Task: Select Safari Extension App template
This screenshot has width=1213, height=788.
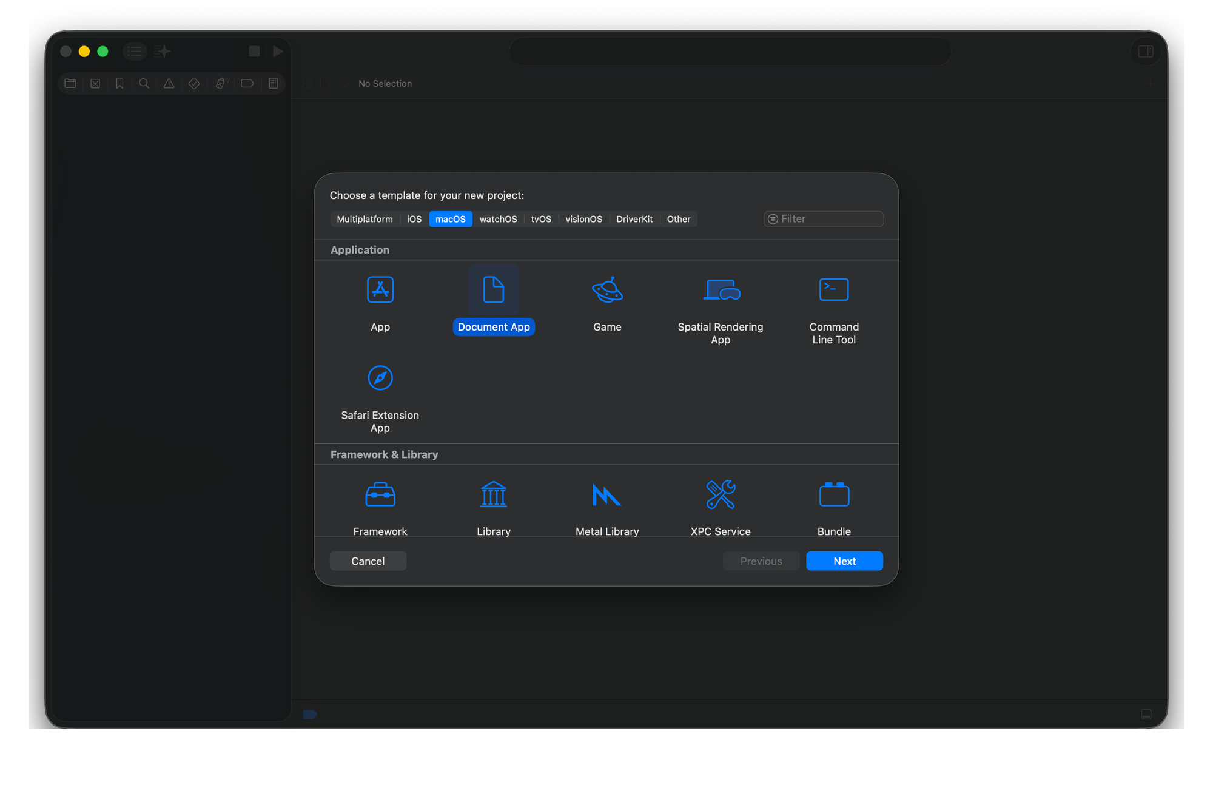Action: [380, 379]
